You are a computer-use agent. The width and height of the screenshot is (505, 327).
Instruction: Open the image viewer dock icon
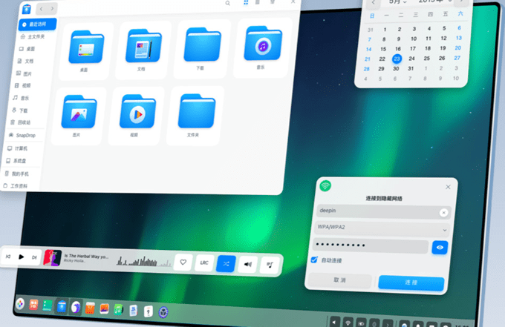pos(104,308)
